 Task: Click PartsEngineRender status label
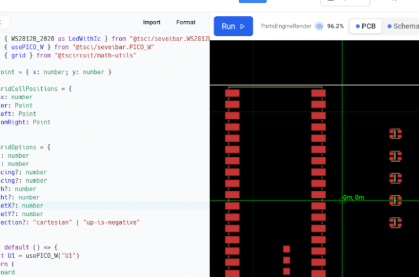286,26
